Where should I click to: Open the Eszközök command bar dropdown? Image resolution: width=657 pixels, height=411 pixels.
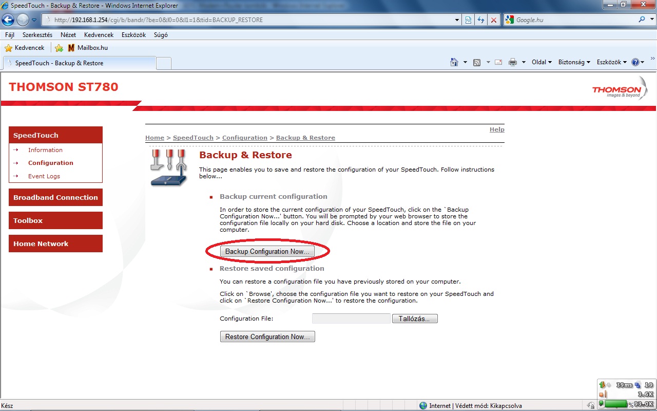point(612,62)
